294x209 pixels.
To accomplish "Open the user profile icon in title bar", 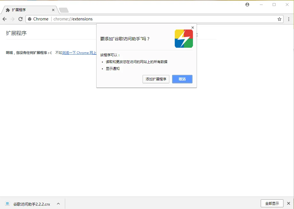I will click(247, 5).
